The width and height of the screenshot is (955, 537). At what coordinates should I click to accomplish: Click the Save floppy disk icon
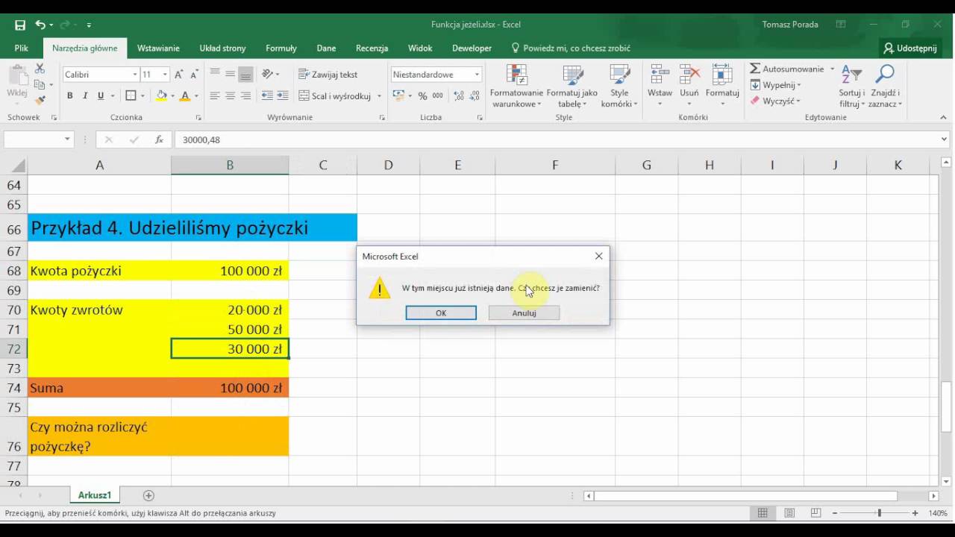click(x=20, y=25)
